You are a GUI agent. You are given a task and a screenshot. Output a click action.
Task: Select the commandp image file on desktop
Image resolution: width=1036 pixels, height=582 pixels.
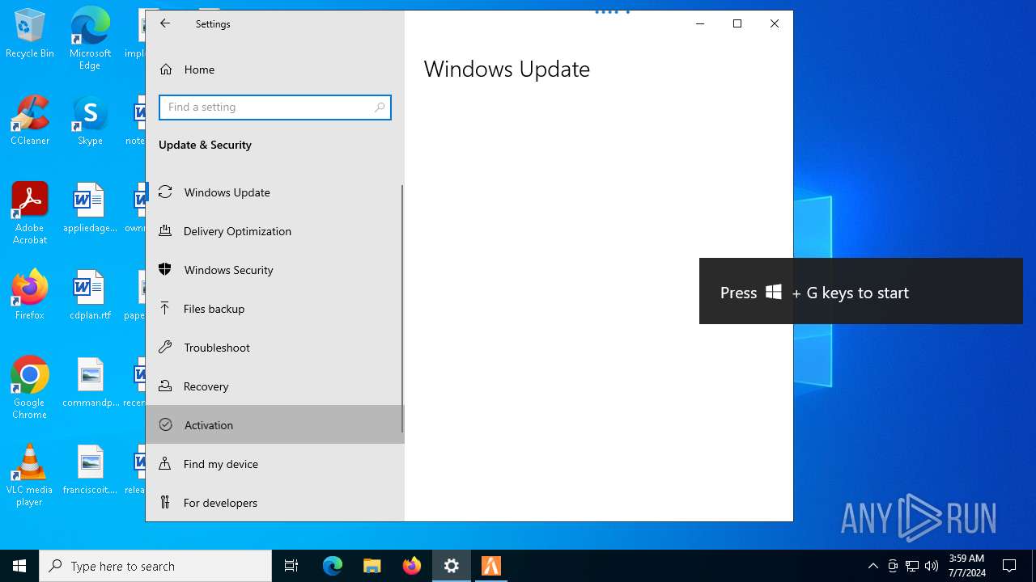[x=90, y=383]
